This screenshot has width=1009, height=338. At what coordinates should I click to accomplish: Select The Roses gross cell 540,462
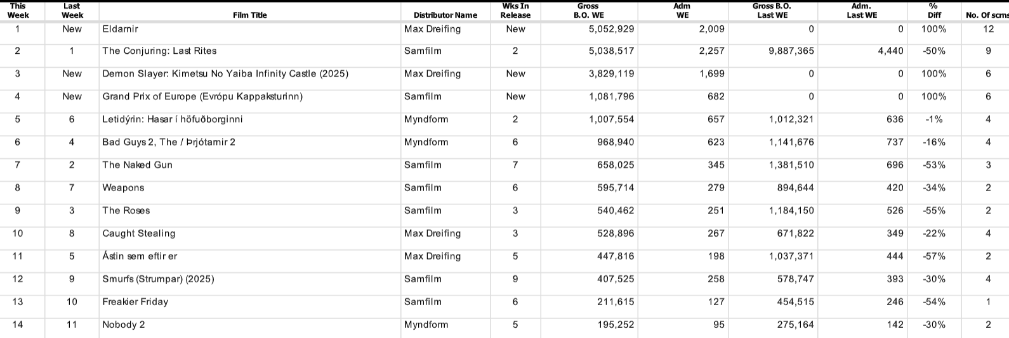(615, 211)
